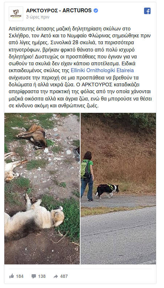Viewport: 164px width, 288px height.
Task: Hit the thumbs-up like icon
Action: coord(12,276)
